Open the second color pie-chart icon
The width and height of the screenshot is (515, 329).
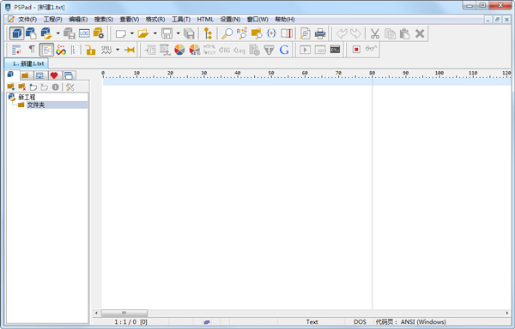(x=195, y=50)
